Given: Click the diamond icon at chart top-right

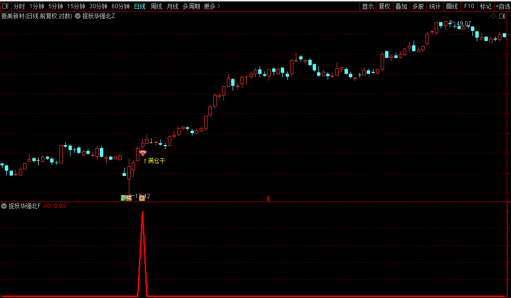Looking at the screenshot, I should 494,16.
